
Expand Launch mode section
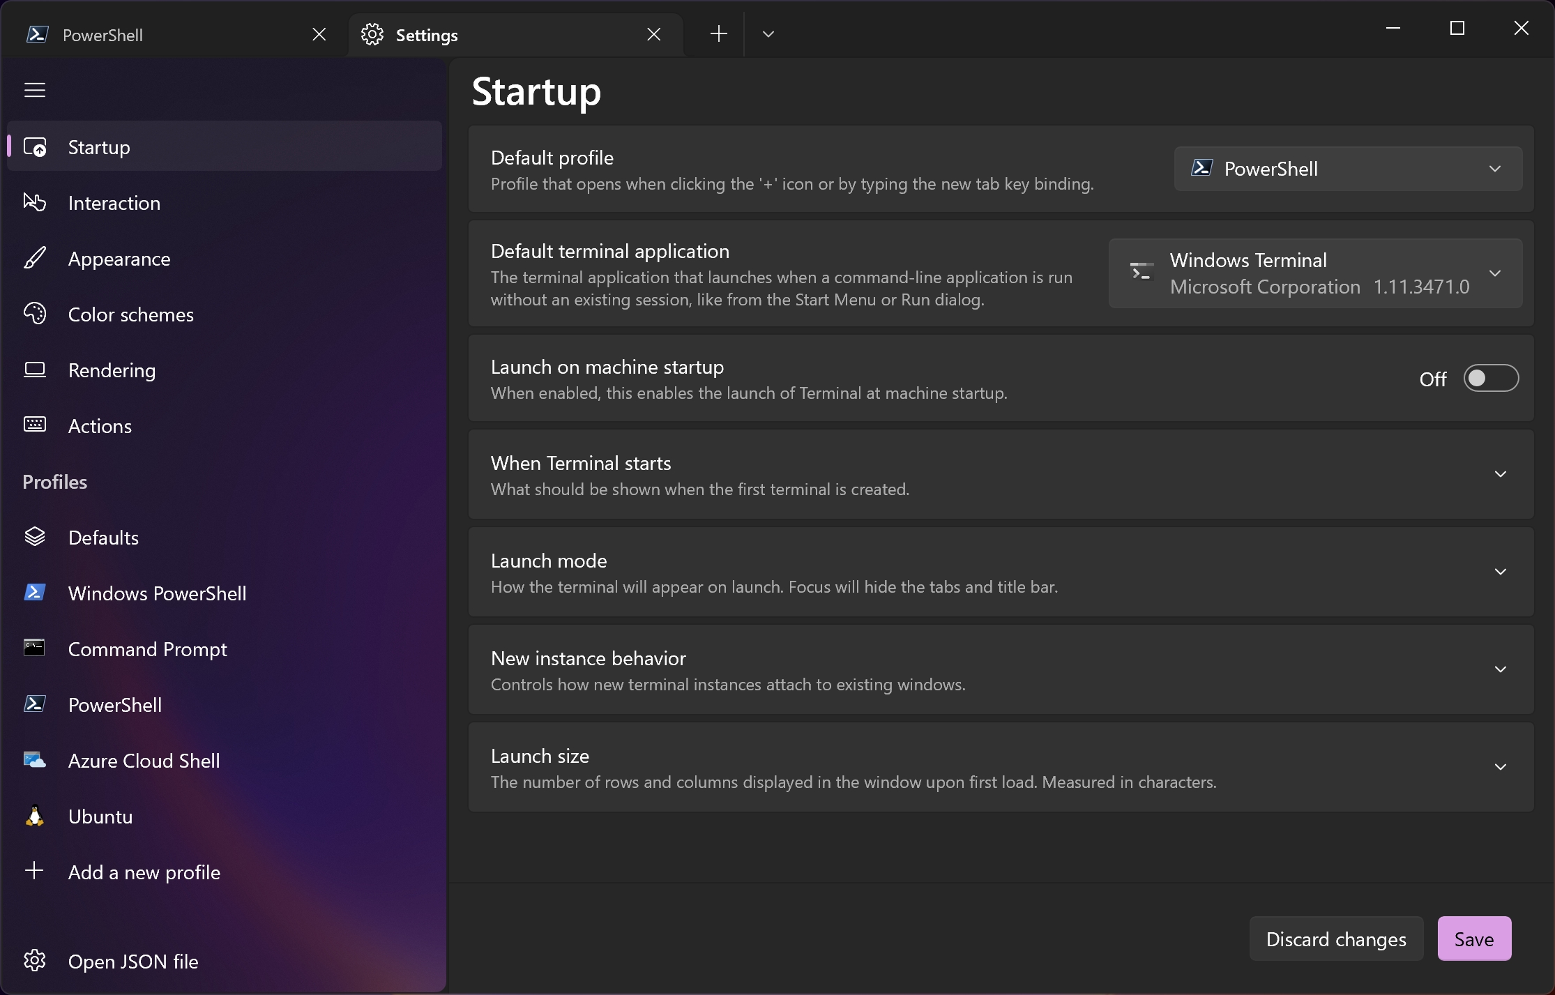(x=1501, y=571)
